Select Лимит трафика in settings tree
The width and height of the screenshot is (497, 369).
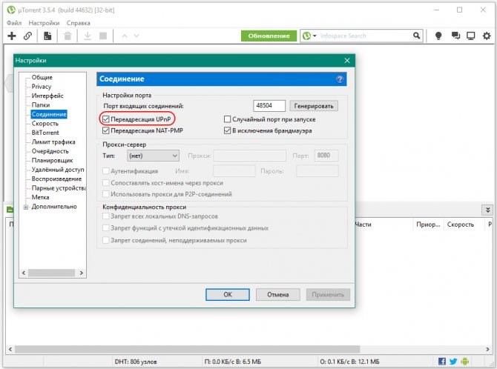[53, 142]
